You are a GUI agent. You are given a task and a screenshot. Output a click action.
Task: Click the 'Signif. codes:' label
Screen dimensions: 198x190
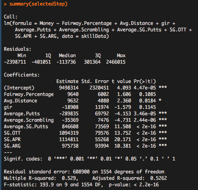pyautogui.click(x=23, y=159)
